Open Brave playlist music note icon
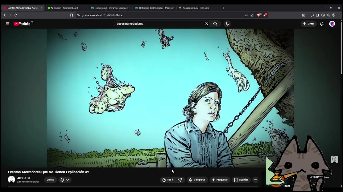Viewport: 343px width, 192px height. (312, 15)
